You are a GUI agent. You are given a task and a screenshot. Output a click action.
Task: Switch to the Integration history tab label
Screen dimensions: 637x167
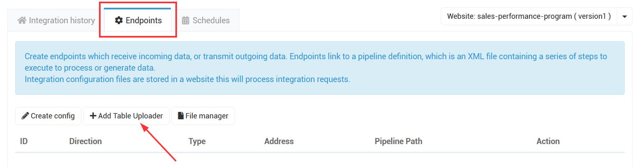62,20
